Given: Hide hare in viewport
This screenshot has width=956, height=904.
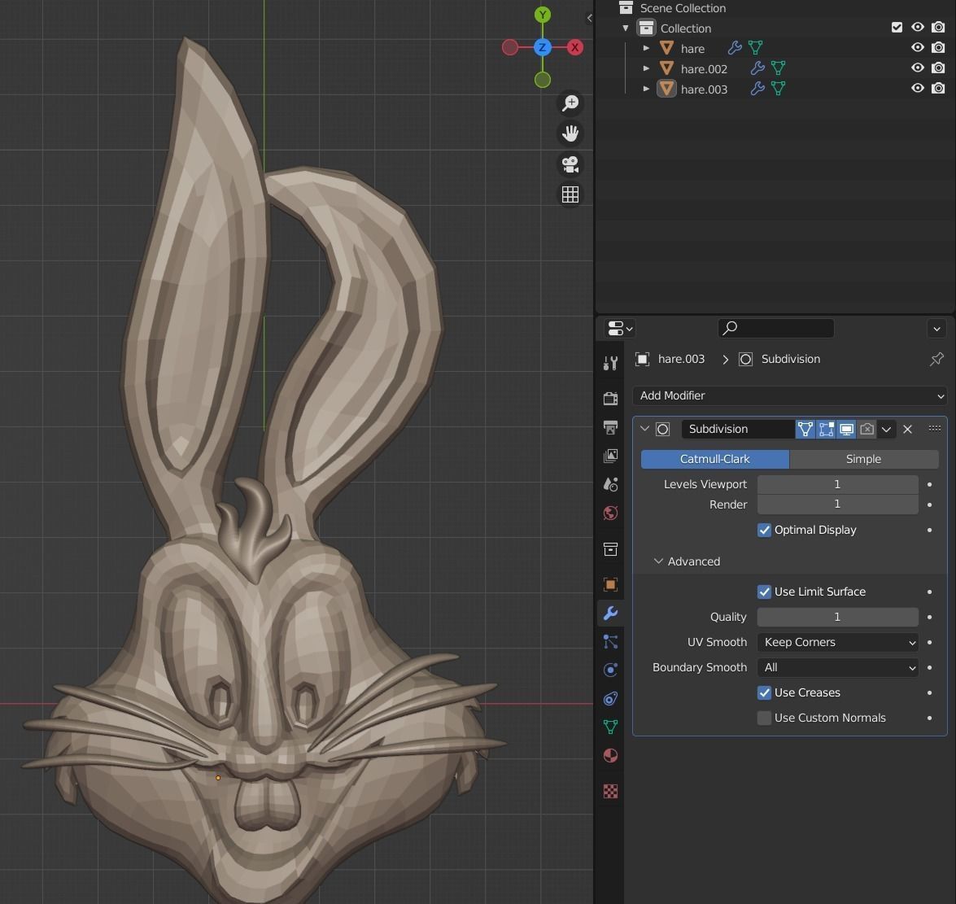Looking at the screenshot, I should (x=917, y=47).
